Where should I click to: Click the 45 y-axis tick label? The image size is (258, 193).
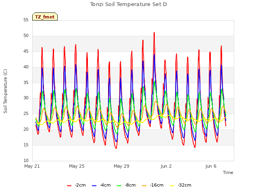[x=26, y=51]
